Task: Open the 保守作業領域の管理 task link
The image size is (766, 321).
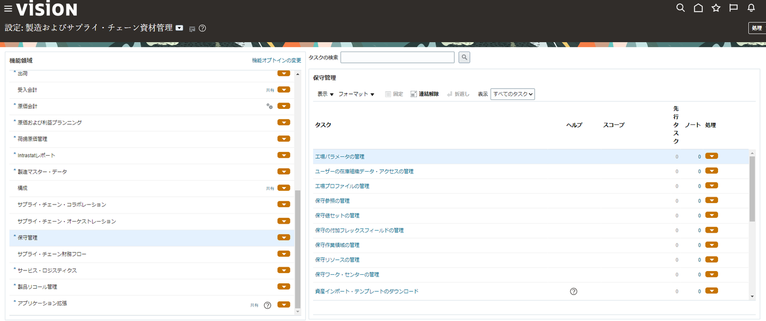Action: [x=337, y=245]
